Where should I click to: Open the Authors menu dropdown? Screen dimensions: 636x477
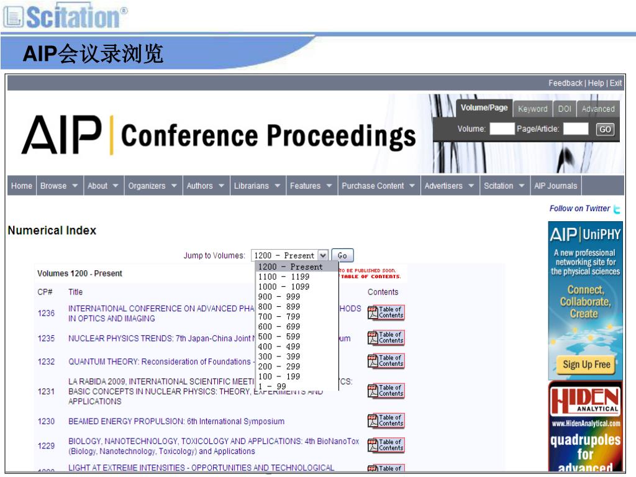[x=206, y=186]
